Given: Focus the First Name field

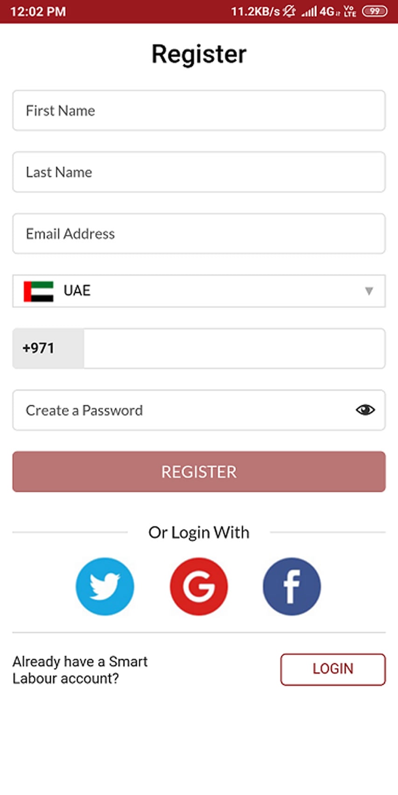Looking at the screenshot, I should pos(199,111).
